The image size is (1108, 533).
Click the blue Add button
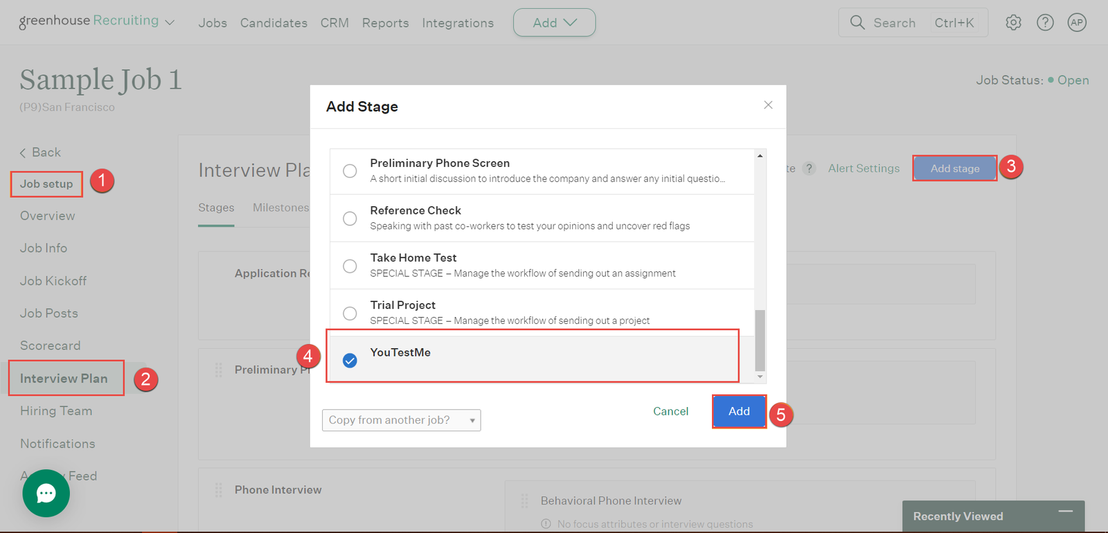pos(739,411)
